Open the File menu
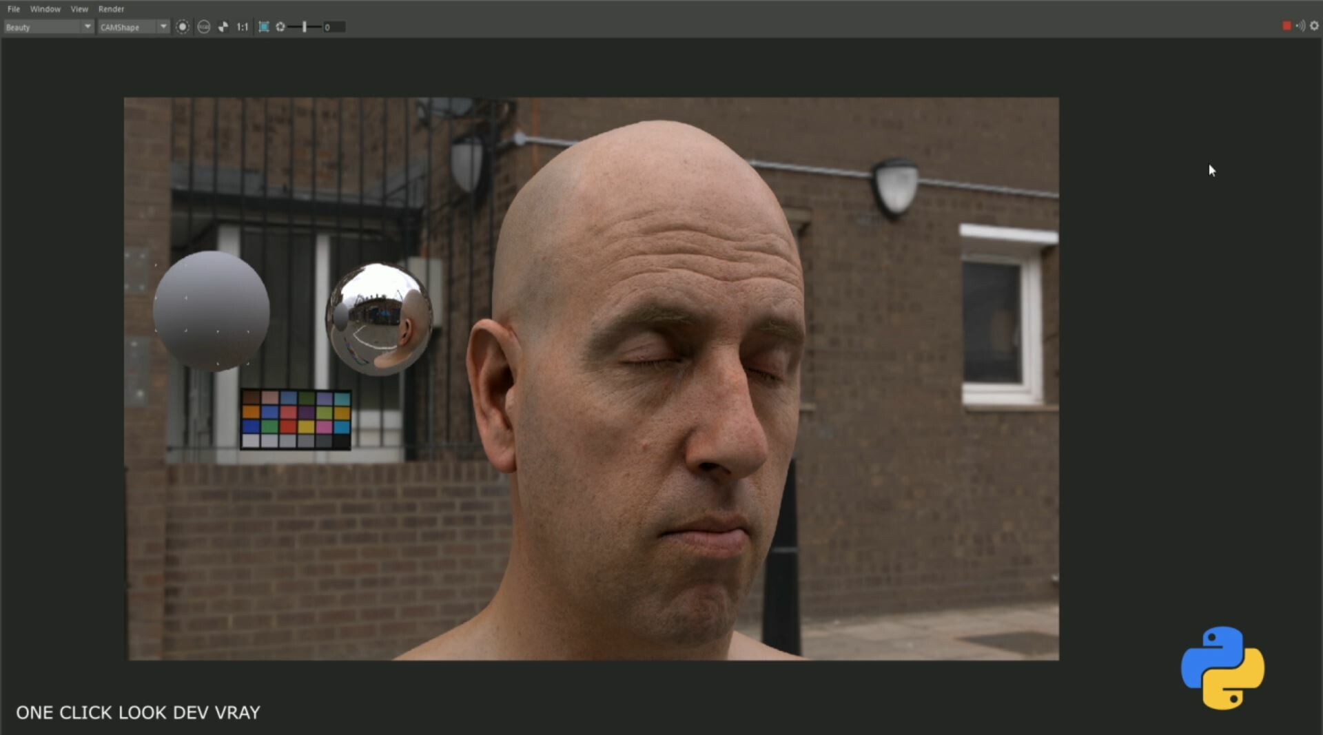Viewport: 1323px width, 735px height. click(x=12, y=9)
